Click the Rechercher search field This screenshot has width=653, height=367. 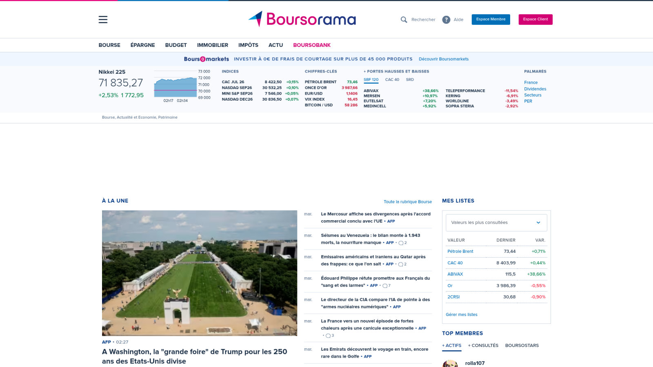[423, 20]
